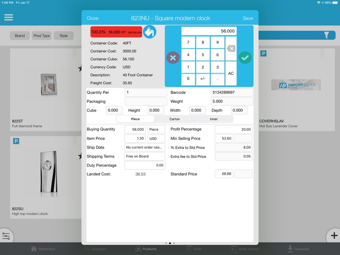Screen dimensions: 340x255
Task: Open Suppliers in bottom bar
Action: (x=95, y=249)
